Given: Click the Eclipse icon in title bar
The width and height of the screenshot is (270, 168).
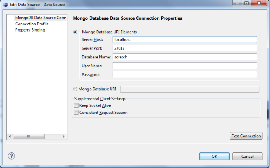Looking at the screenshot, I should pos(5,4).
